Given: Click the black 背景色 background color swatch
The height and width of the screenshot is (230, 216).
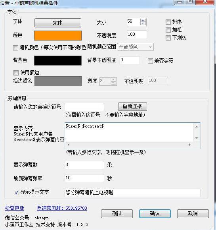Looking at the screenshot, I should click(x=58, y=60).
